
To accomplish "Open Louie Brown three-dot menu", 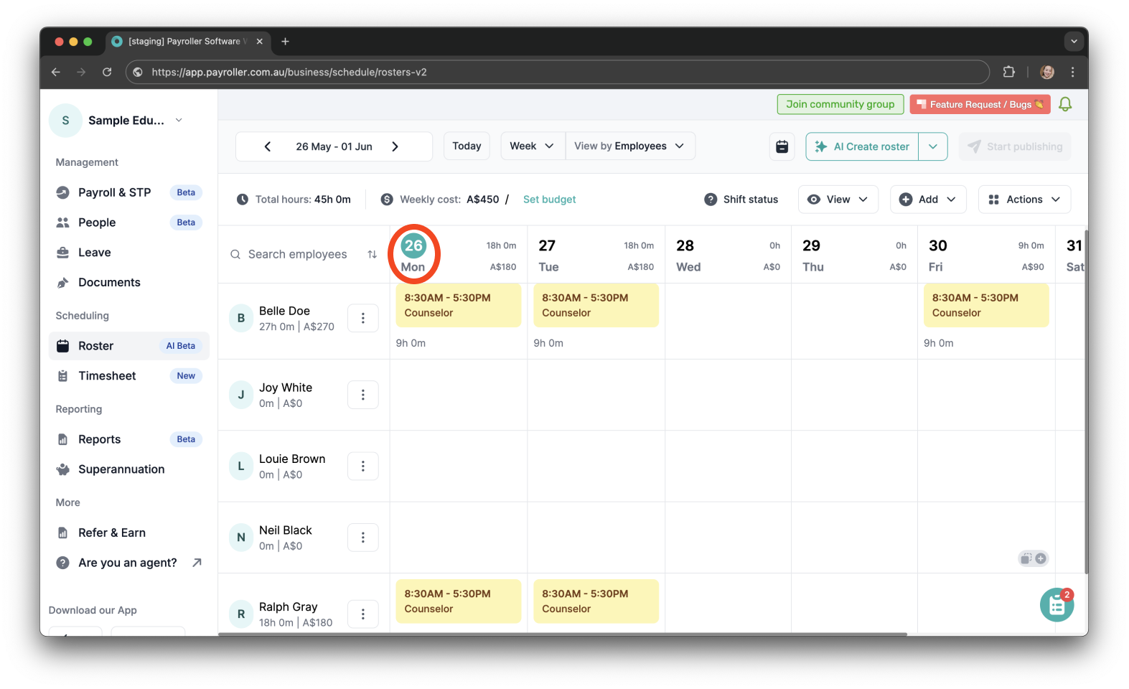I will click(x=363, y=466).
